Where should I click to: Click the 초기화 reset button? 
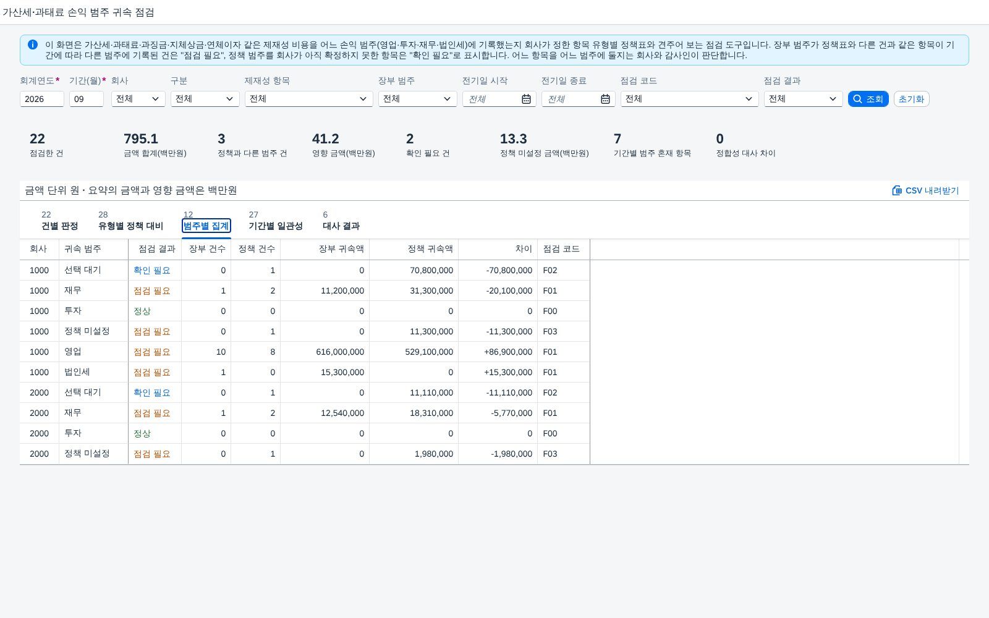pos(911,99)
